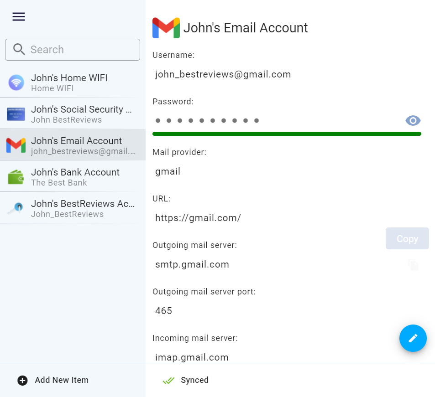Select John's Bank Account entry in sidebar
Screen dimensions: 435x397
(73, 176)
